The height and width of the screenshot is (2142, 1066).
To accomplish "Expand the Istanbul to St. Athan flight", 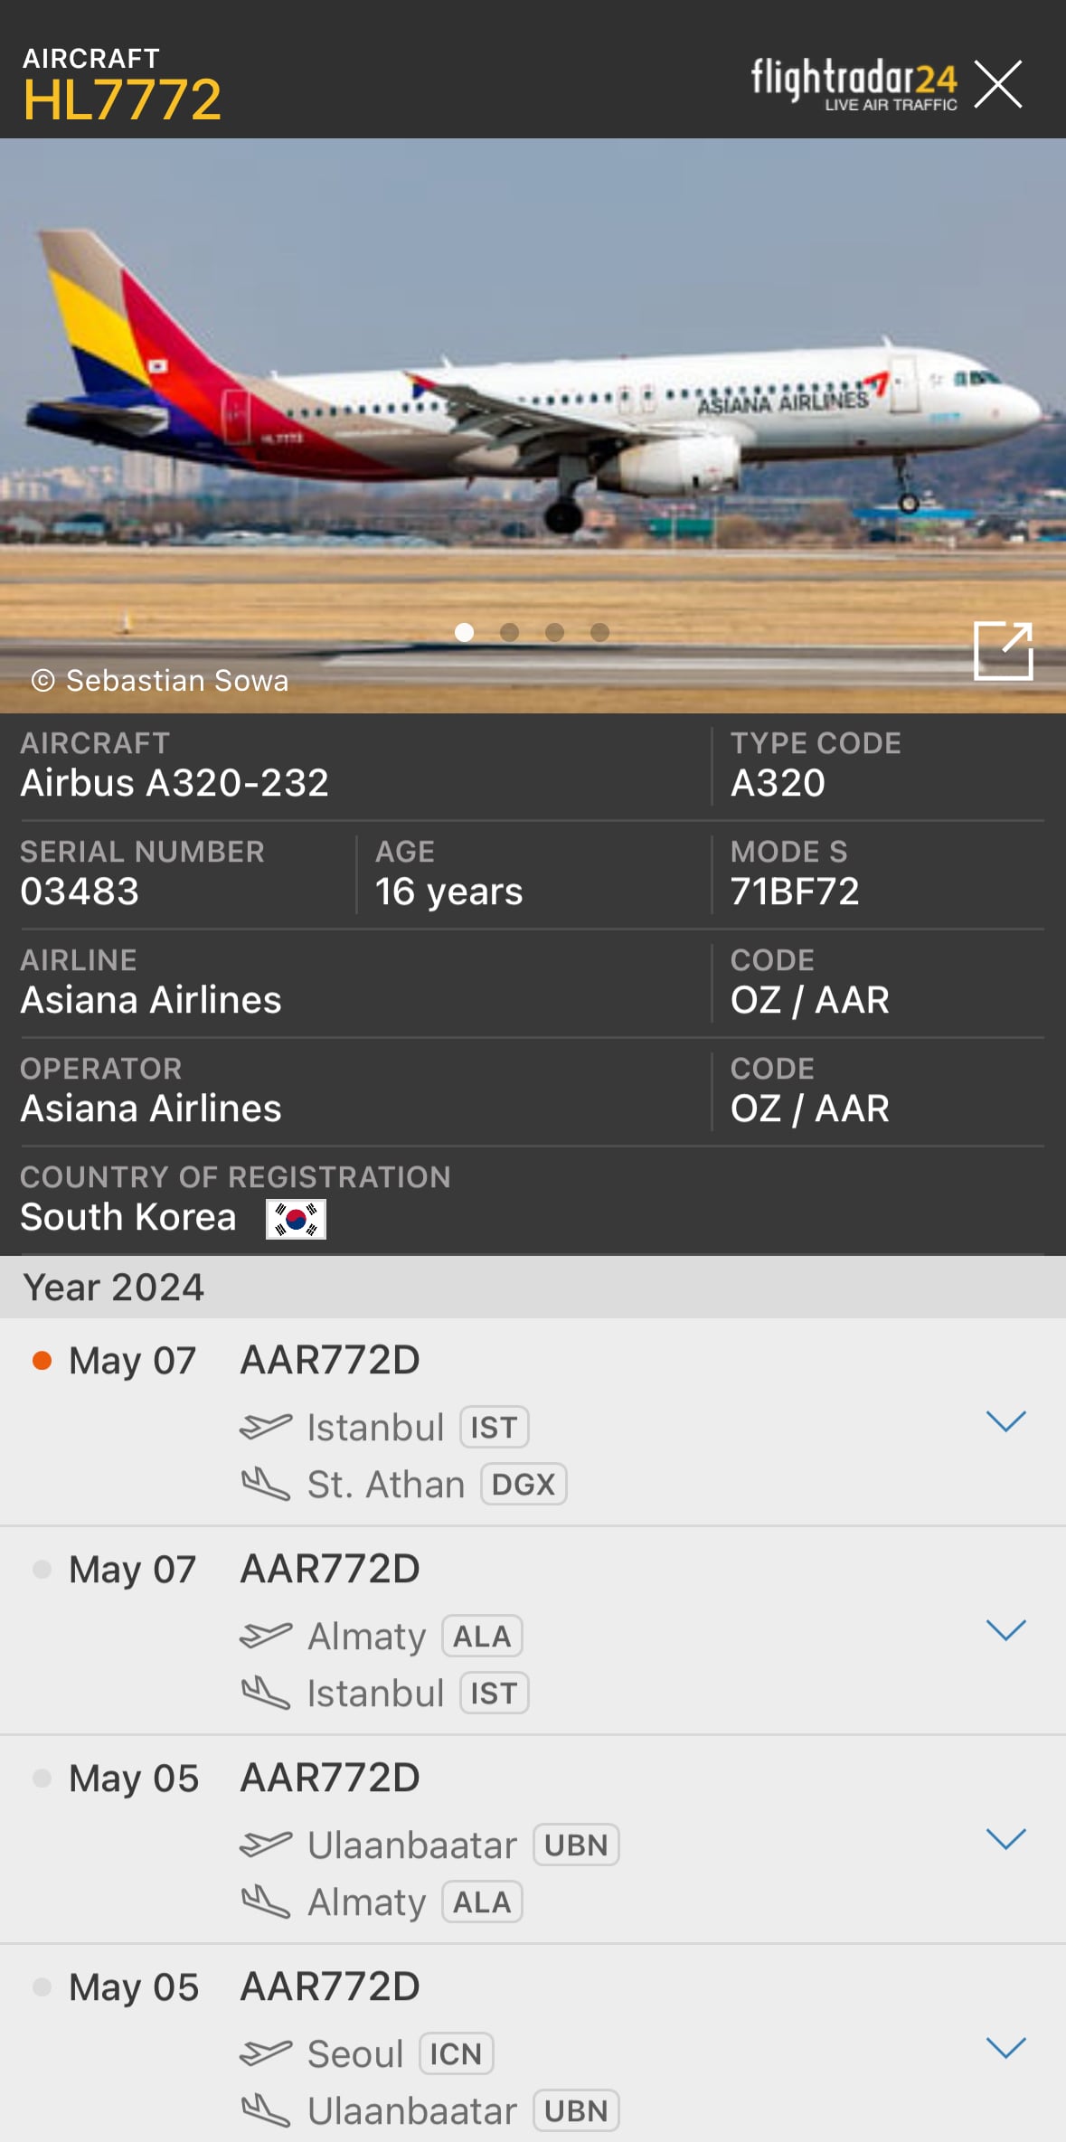I will [x=1005, y=1420].
